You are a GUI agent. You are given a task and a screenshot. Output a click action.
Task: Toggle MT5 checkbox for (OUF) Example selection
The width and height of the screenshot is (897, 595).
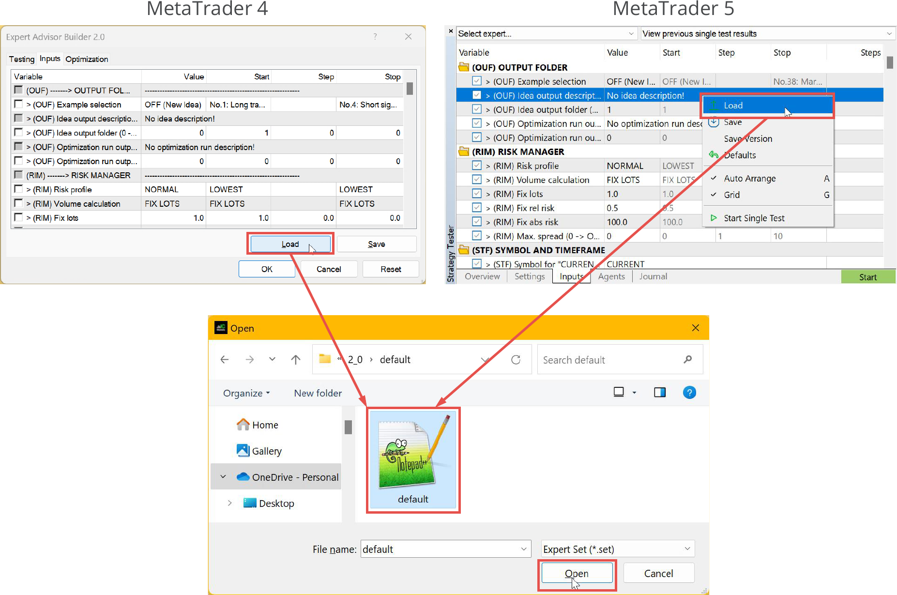[x=477, y=81]
